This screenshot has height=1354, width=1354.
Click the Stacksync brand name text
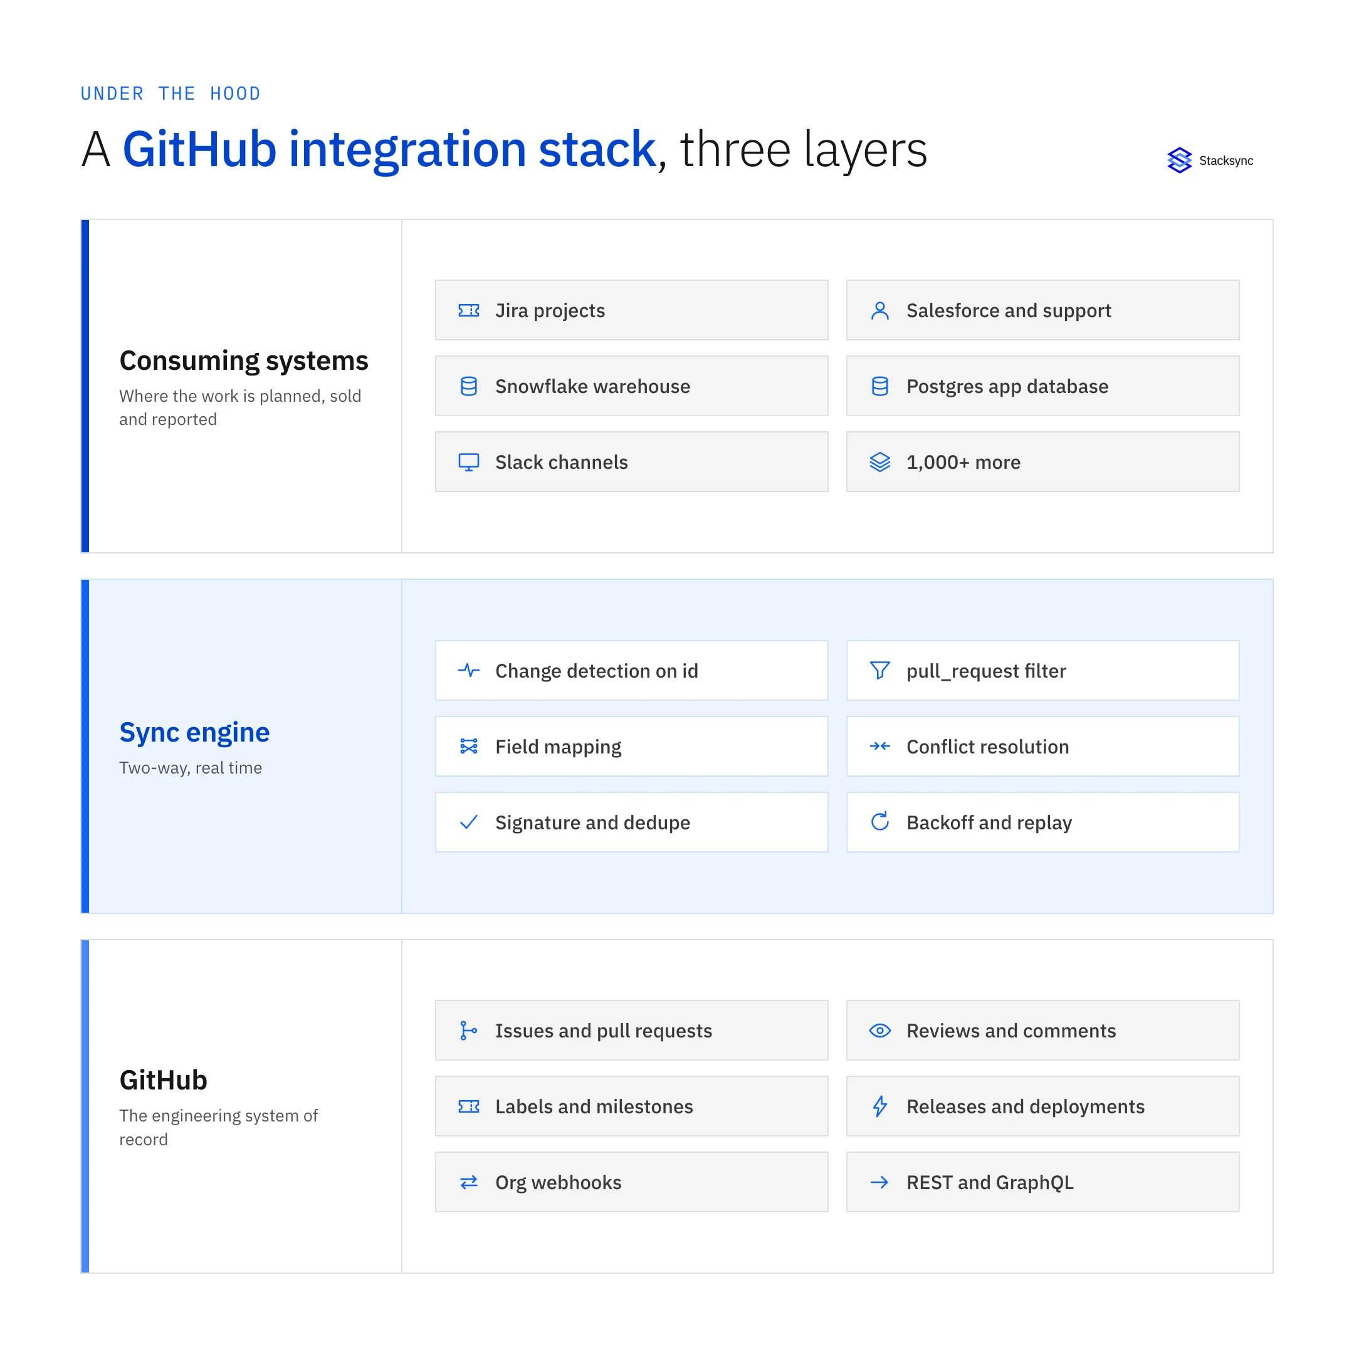[x=1227, y=160]
